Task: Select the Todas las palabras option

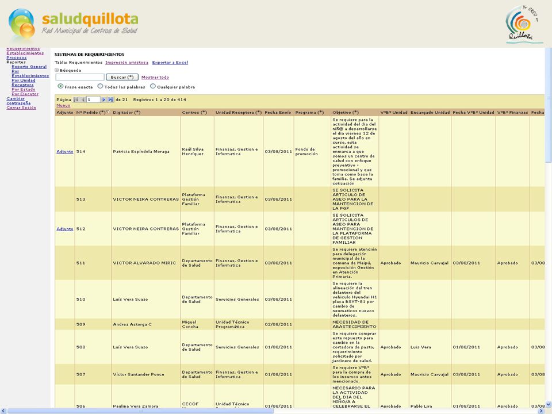Action: pyautogui.click(x=100, y=86)
